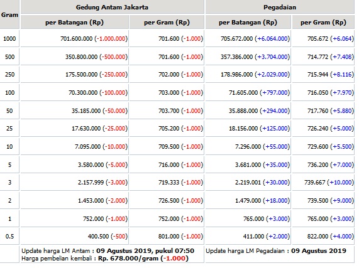Click Antam price 7.095.000 for 10 gram
The width and height of the screenshot is (359, 268).
87,147
